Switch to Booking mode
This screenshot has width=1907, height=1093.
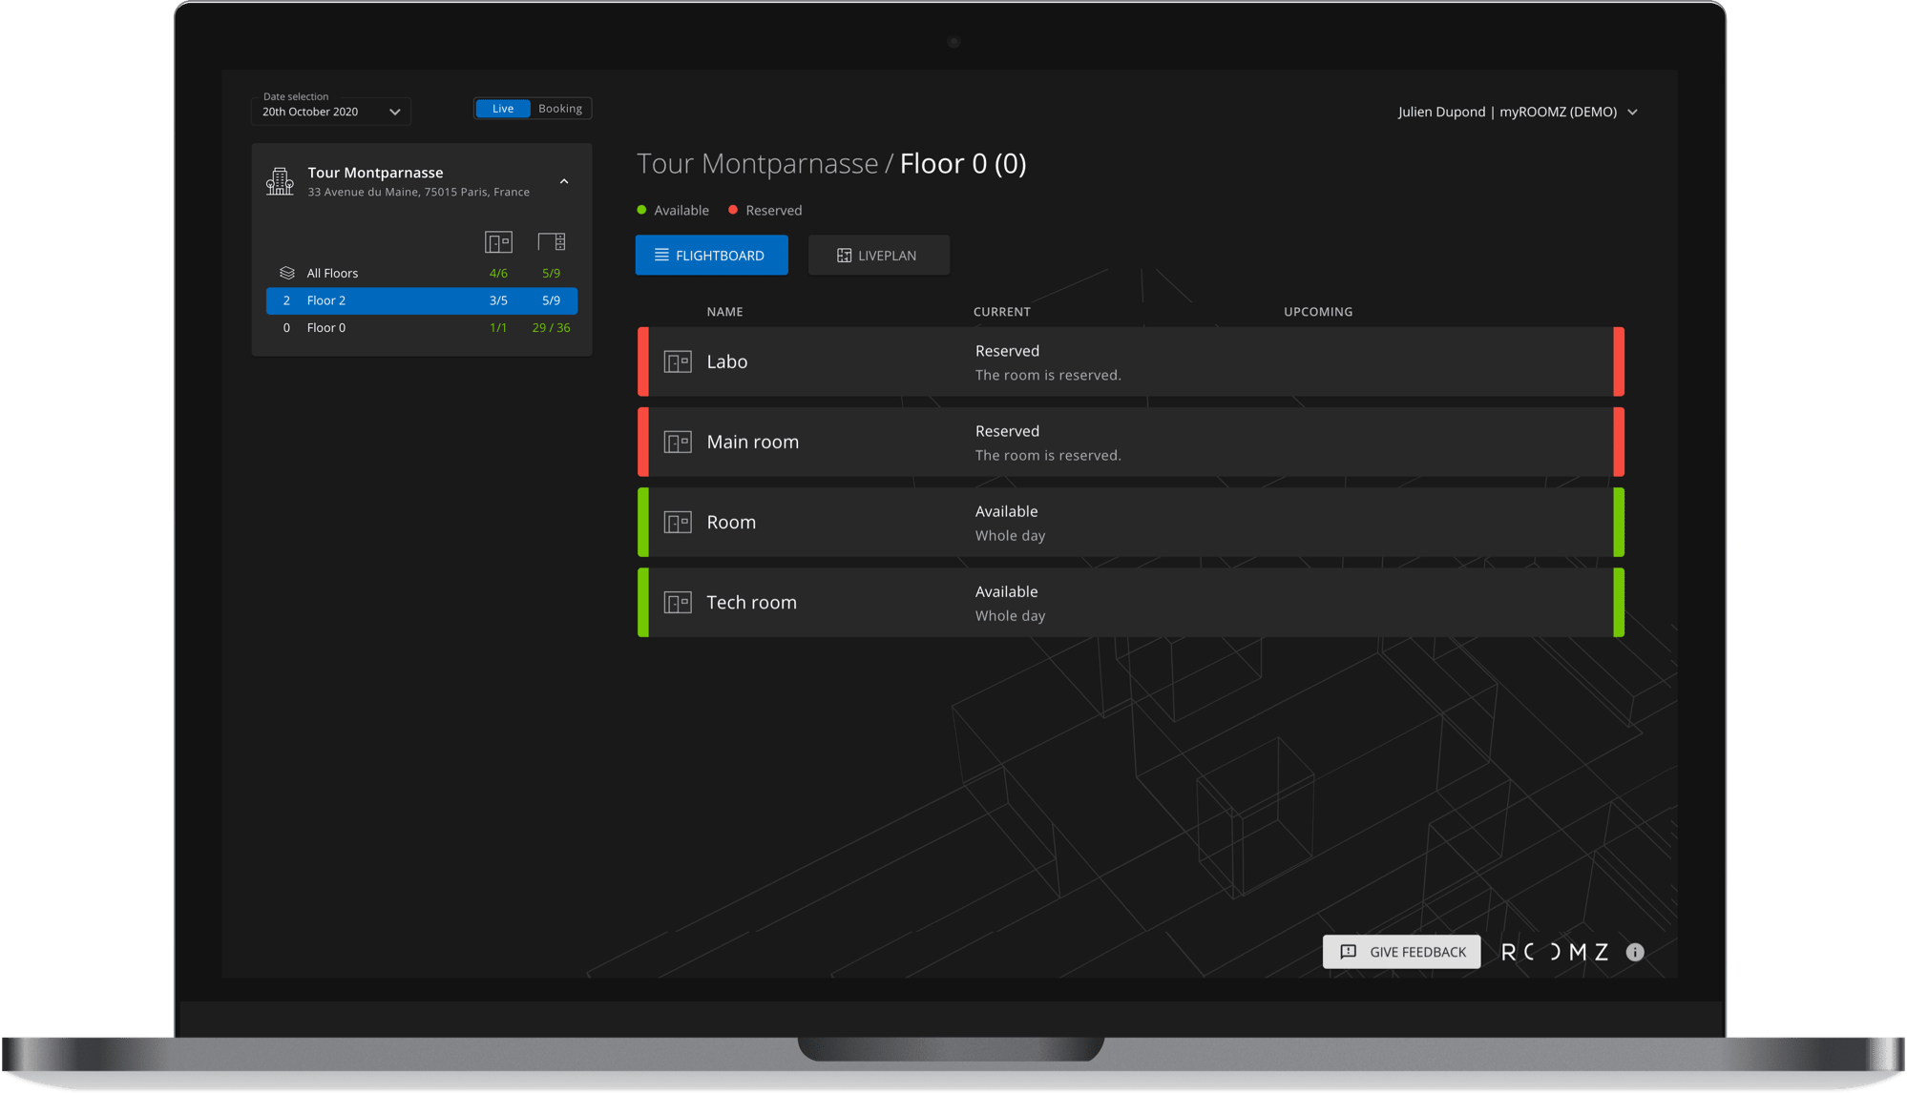coord(560,109)
